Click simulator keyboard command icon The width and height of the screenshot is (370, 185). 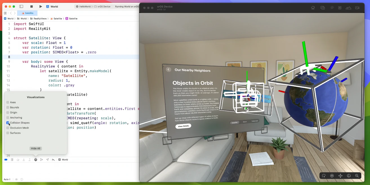[x=340, y=8]
